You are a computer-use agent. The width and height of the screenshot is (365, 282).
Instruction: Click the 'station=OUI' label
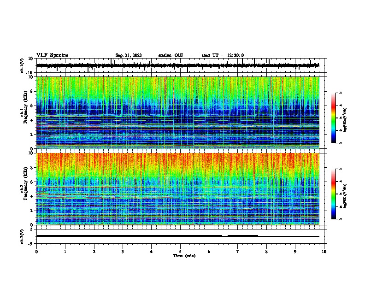click(171, 55)
